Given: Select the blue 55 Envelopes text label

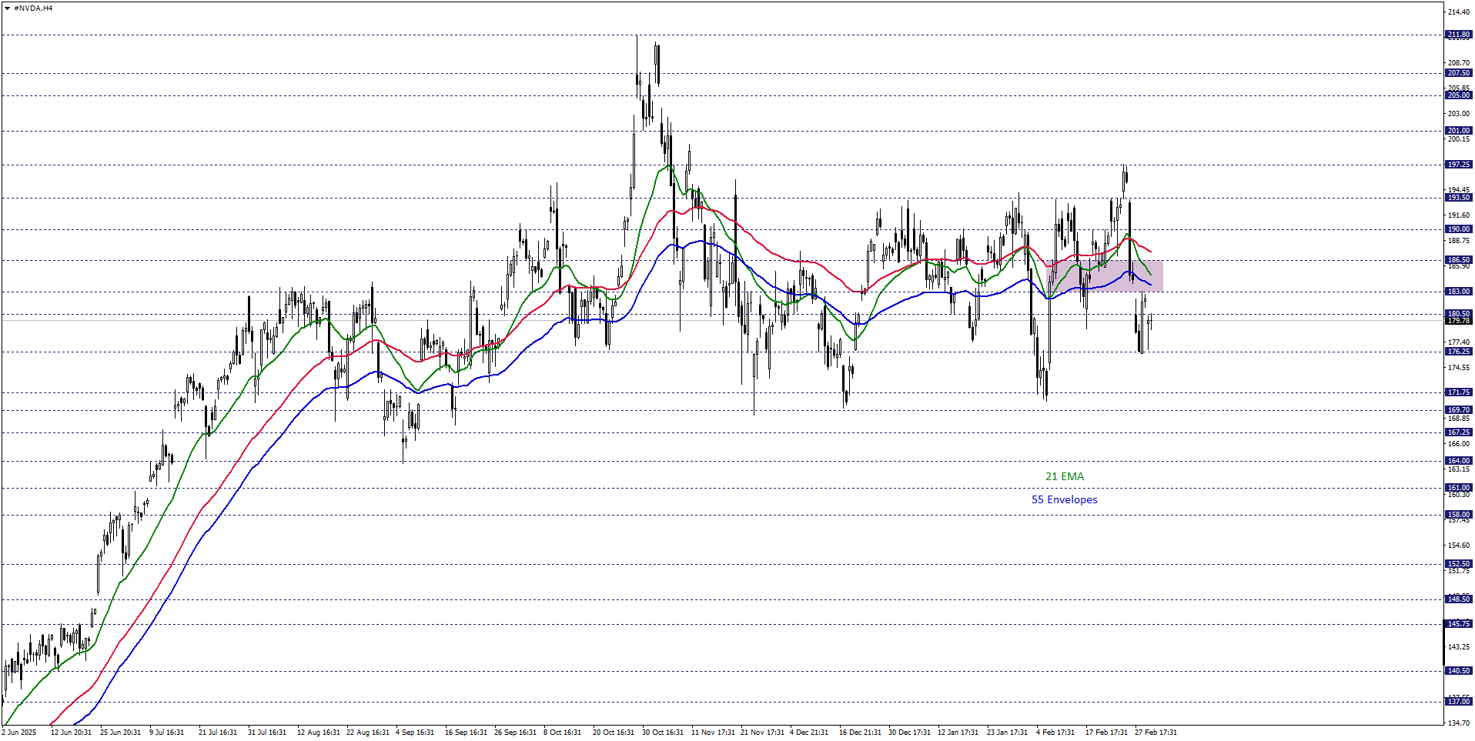Looking at the screenshot, I should (1064, 499).
